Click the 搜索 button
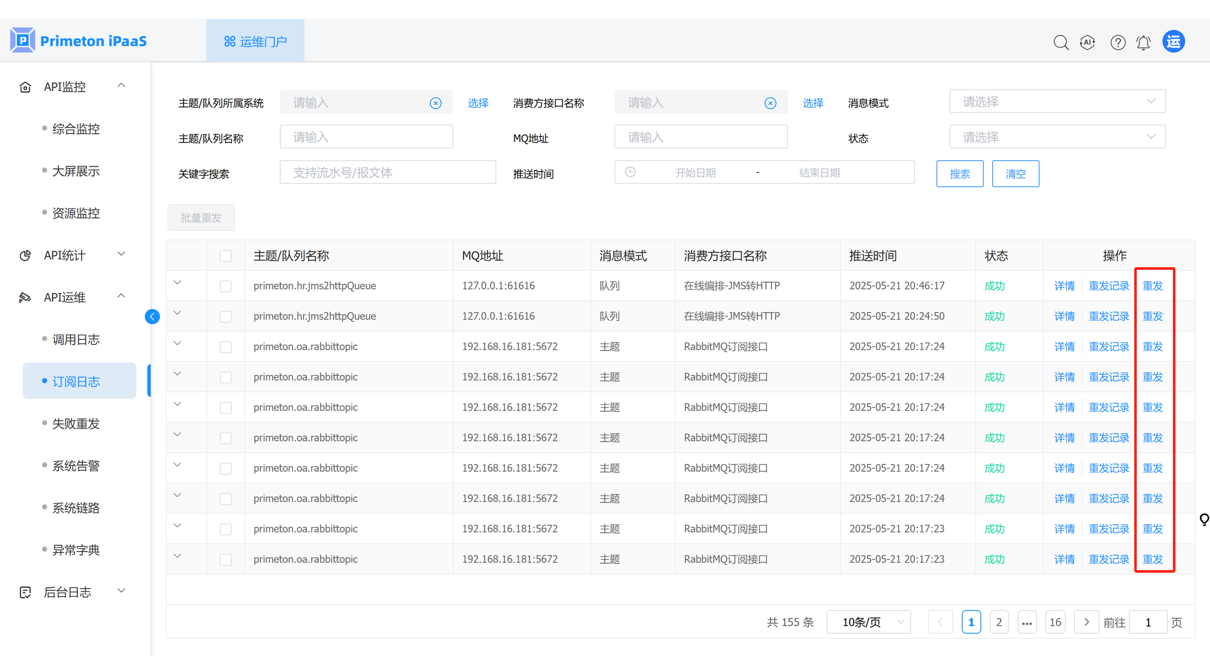 click(x=959, y=174)
